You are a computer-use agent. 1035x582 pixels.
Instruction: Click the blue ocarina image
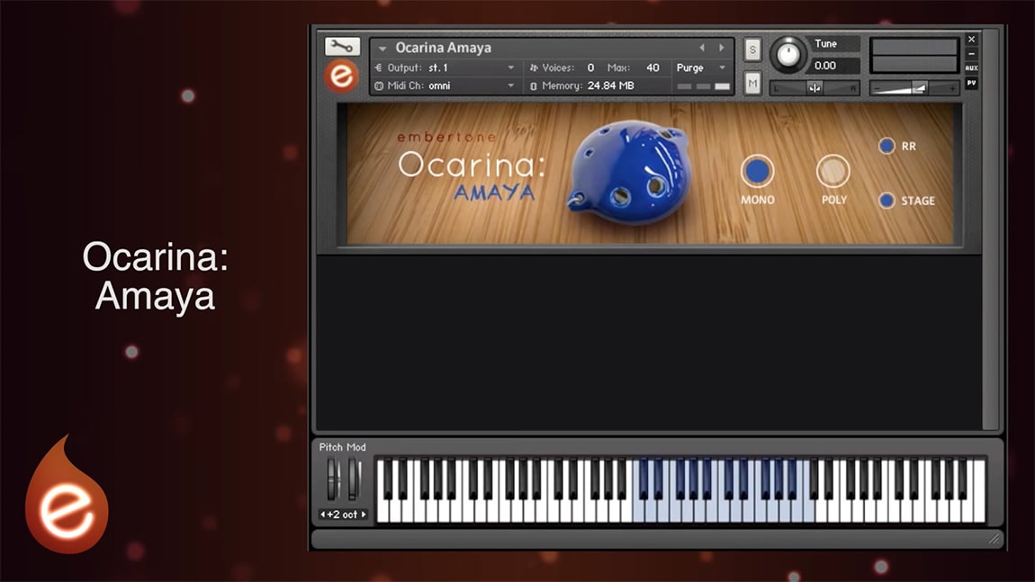[x=629, y=172]
